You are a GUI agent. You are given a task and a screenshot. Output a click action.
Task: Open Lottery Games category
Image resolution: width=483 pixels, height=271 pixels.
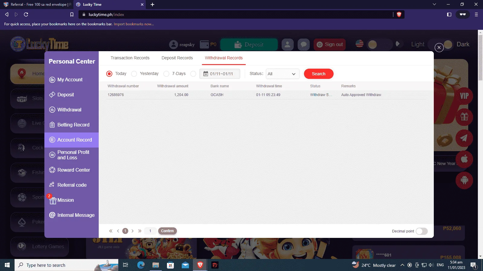tap(40, 247)
